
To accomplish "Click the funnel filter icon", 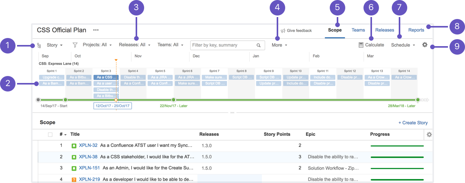I will click(75, 45).
